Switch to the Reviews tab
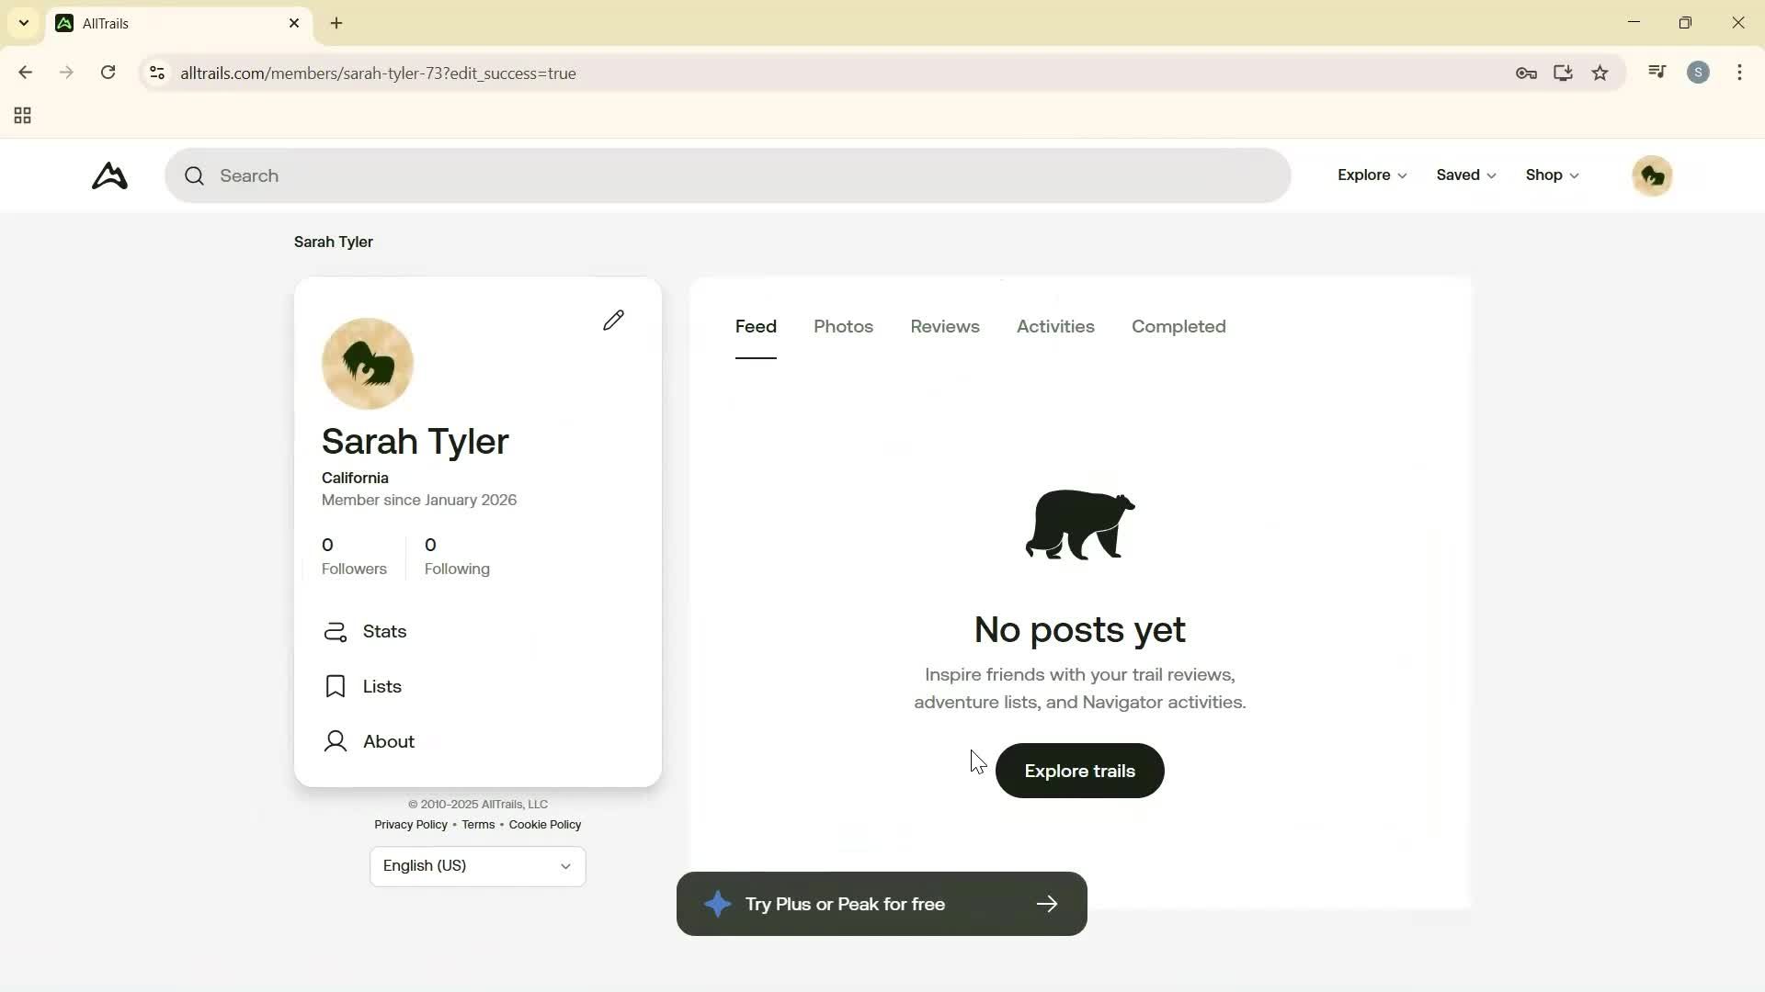This screenshot has width=1765, height=992. click(944, 327)
